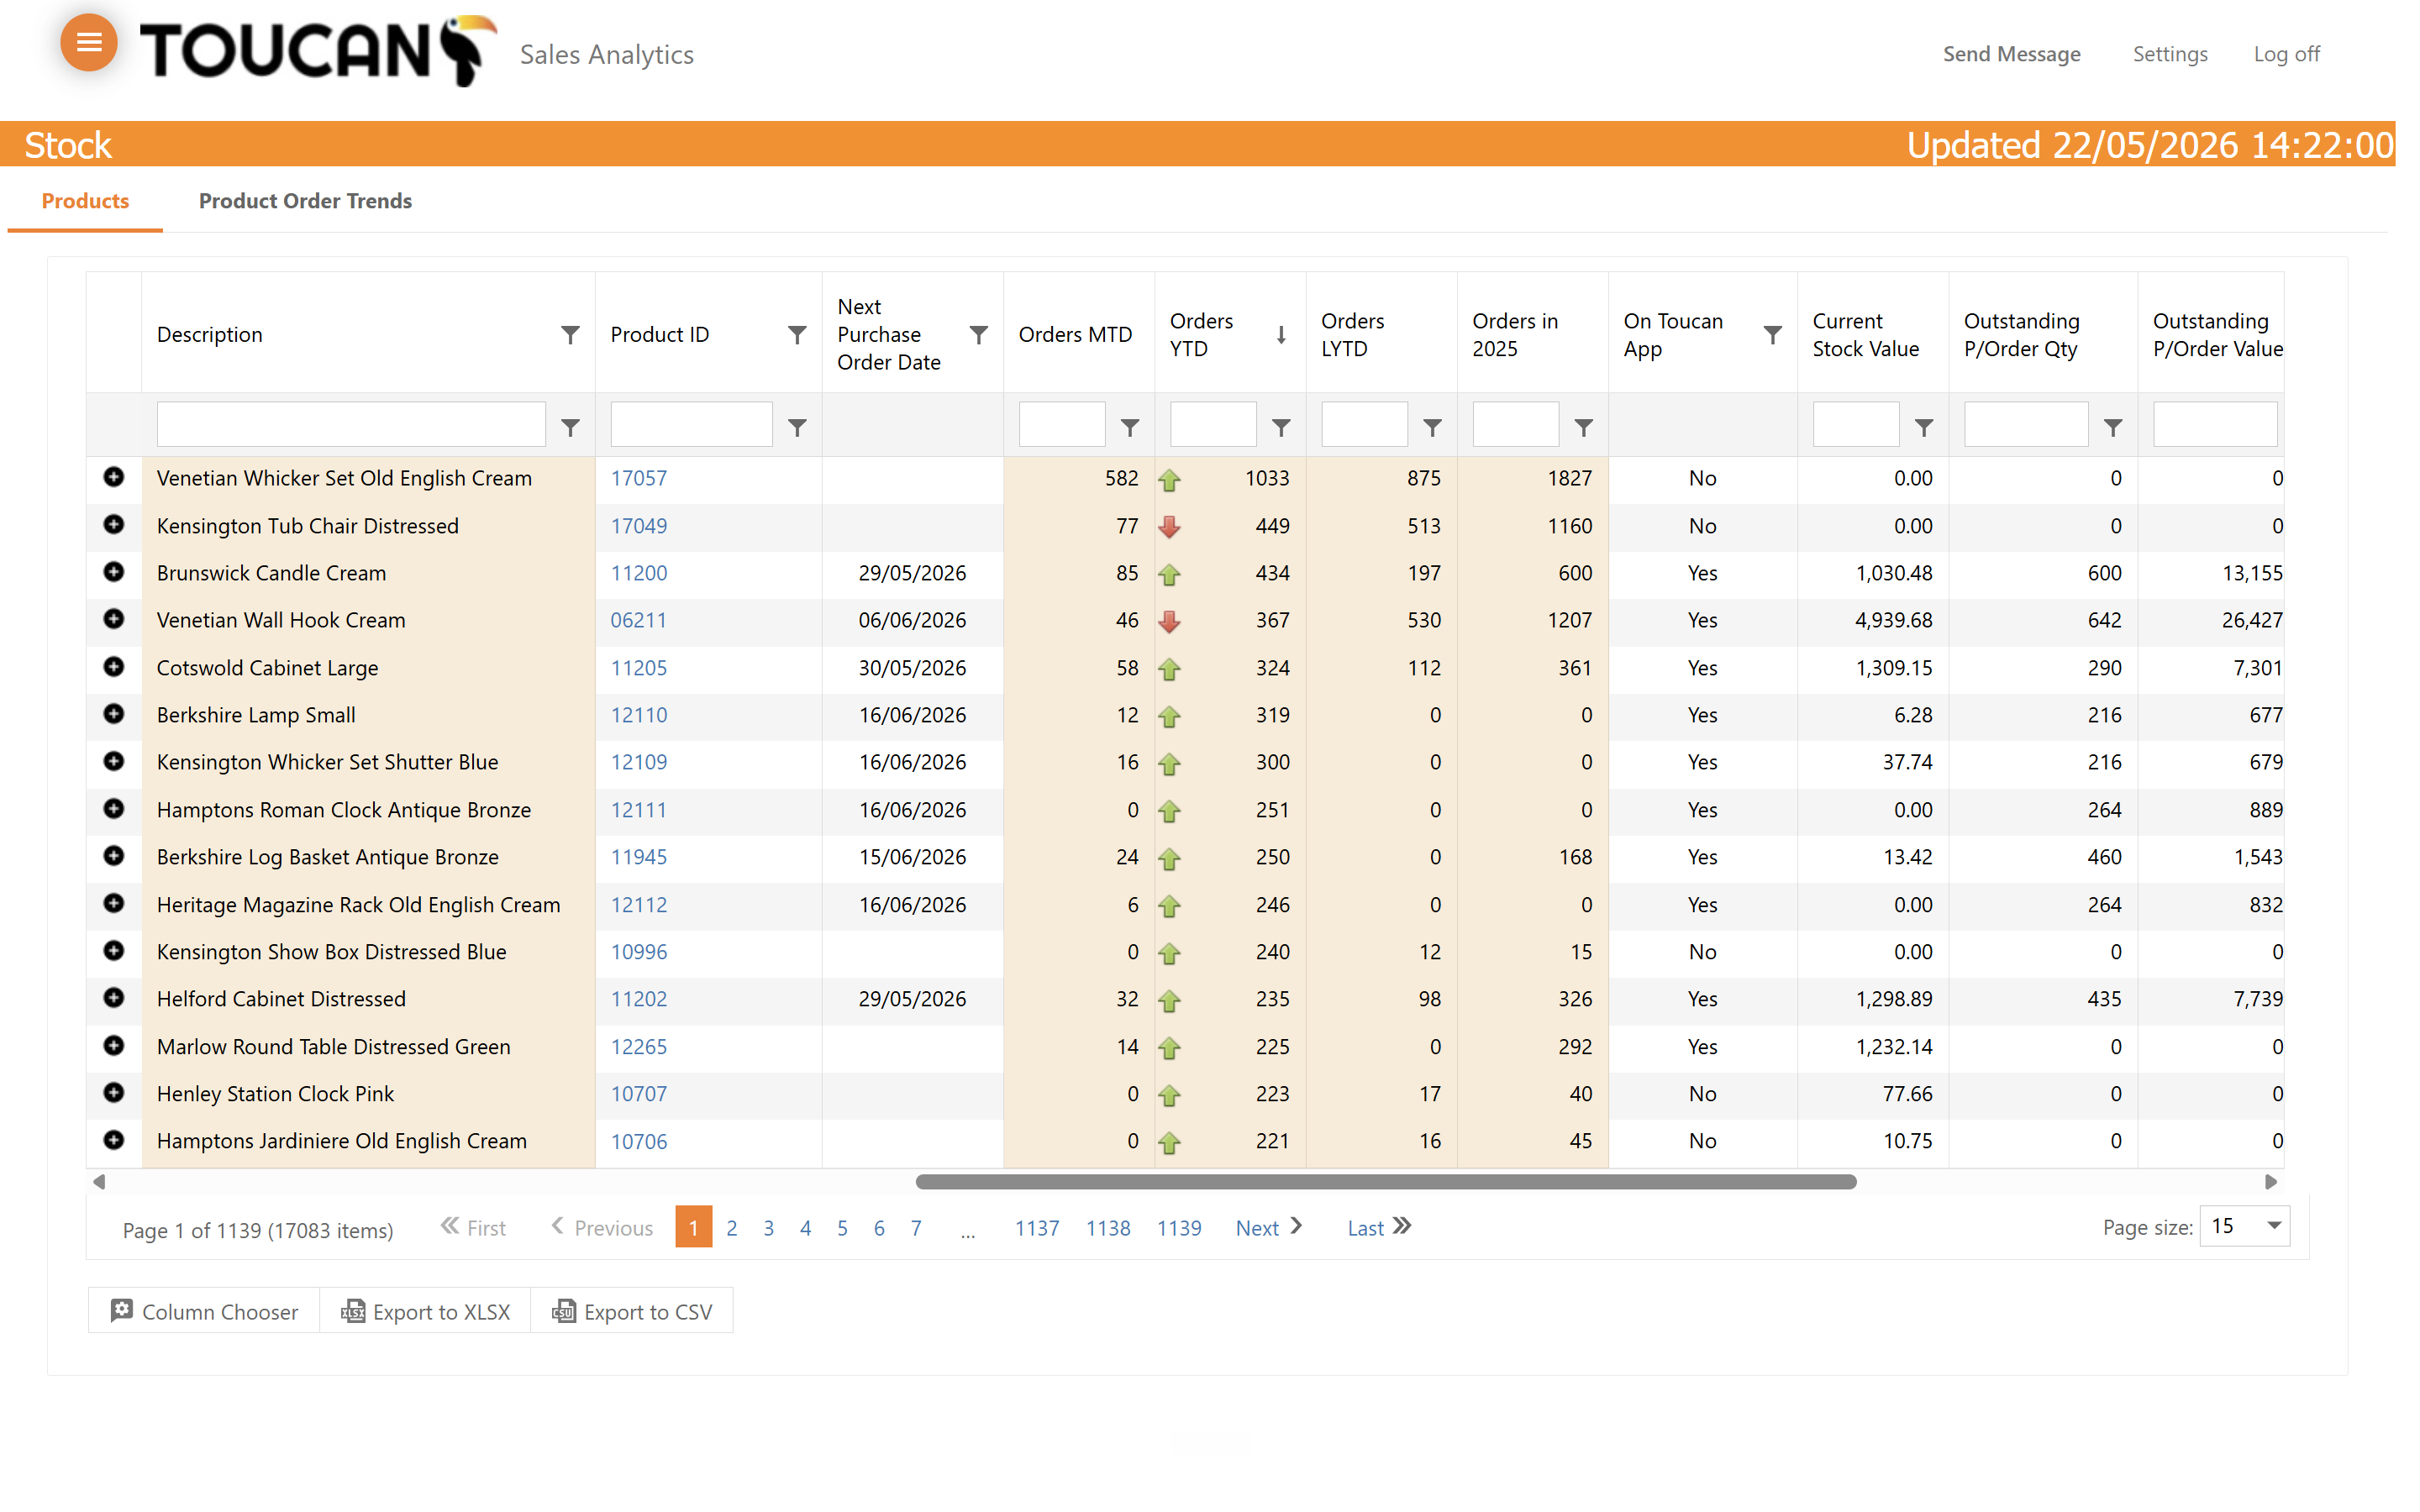Screen dimensions: 2420x1512
Task: Open Orders MTD filter row funnel
Action: coord(1130,427)
